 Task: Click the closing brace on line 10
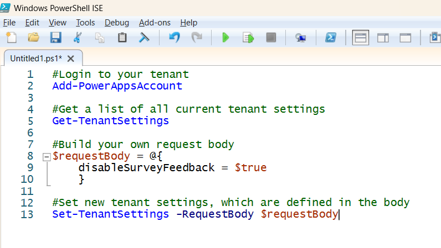(81, 180)
